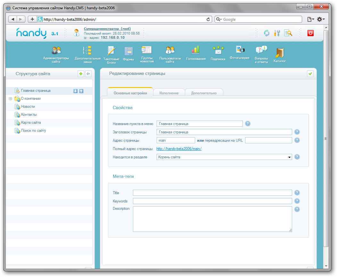Open the Администраторы сайта module icon

(56, 51)
